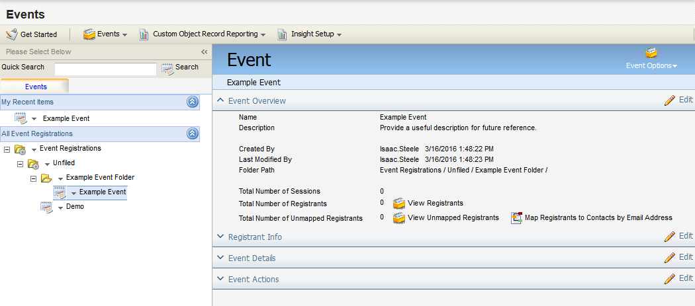Image resolution: width=695 pixels, height=306 pixels.
Task: Click the View Registrants box icon
Action: tap(399, 204)
